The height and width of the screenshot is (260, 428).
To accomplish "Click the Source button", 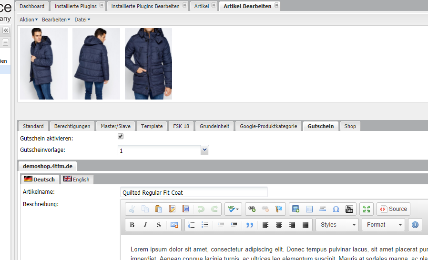I will [393, 209].
